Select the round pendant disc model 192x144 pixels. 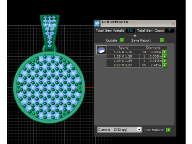[x=49, y=87]
